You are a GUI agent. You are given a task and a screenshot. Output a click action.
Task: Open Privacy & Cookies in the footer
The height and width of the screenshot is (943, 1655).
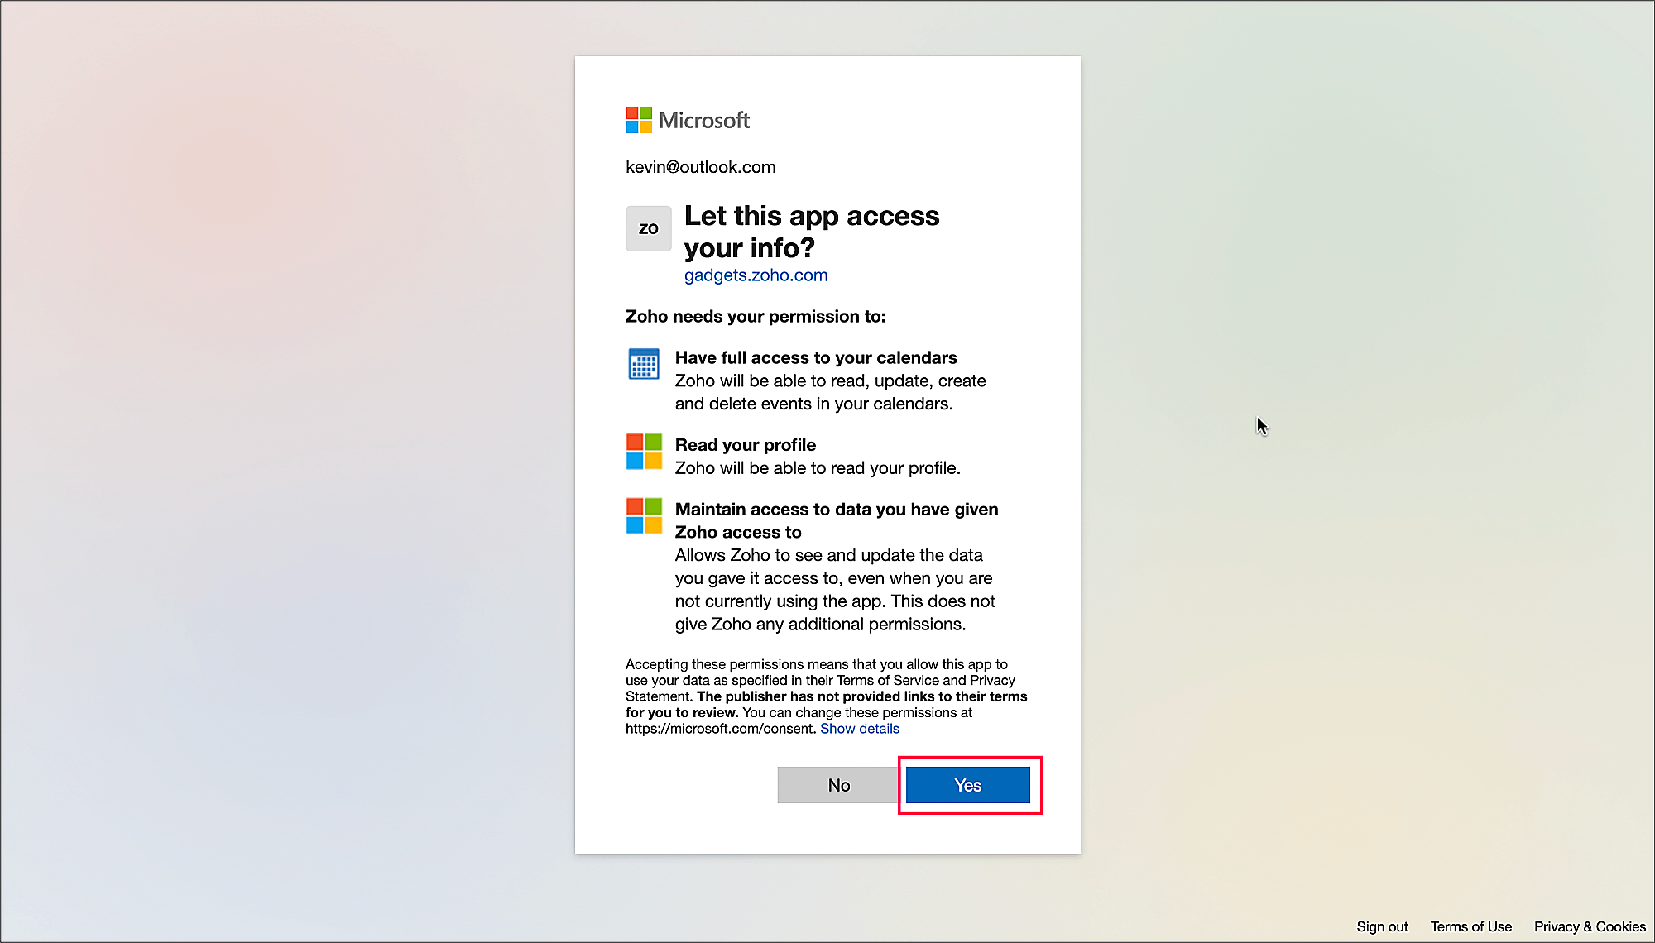1589,926
